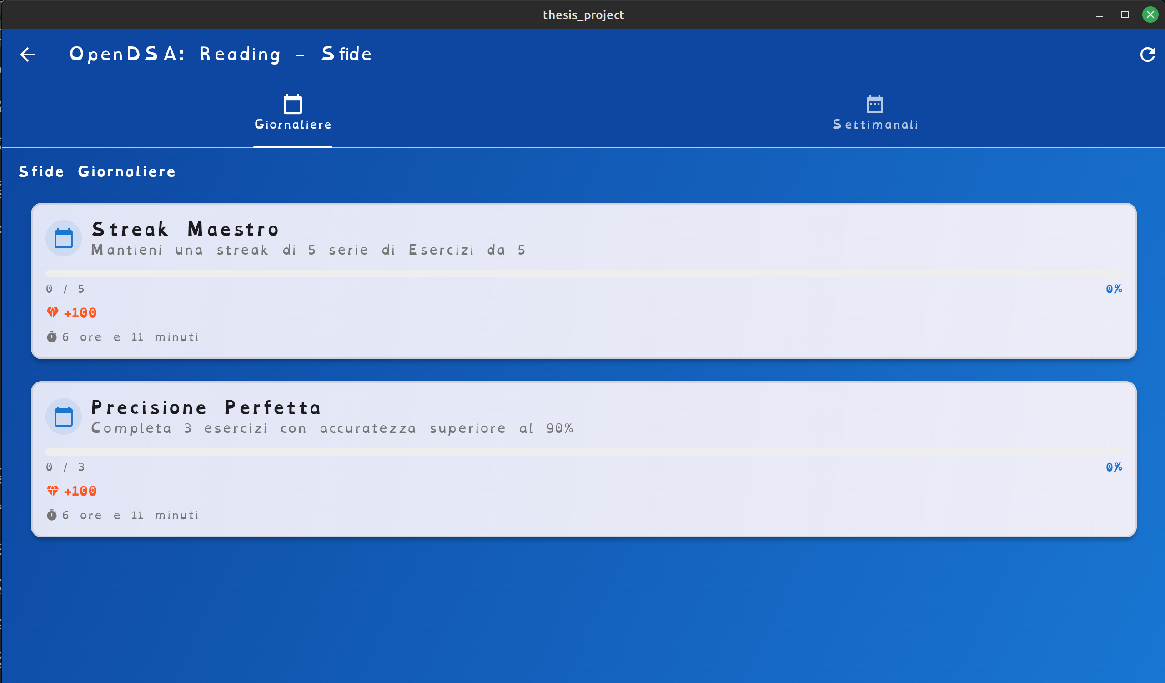This screenshot has width=1165, height=683.
Task: Click the Streak Maestro 0% percentage label
Action: (1113, 289)
